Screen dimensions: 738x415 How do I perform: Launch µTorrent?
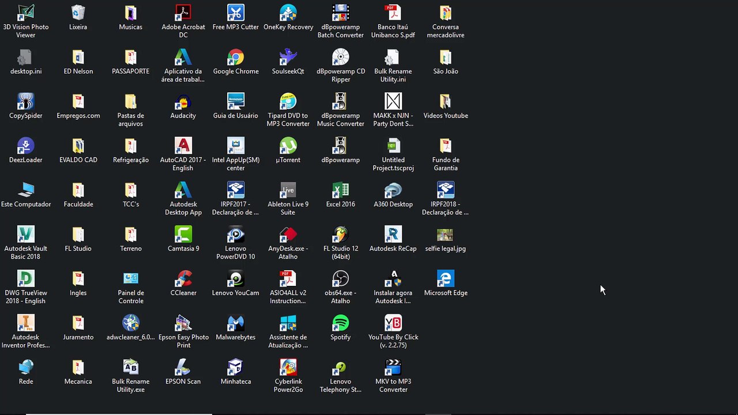click(288, 146)
